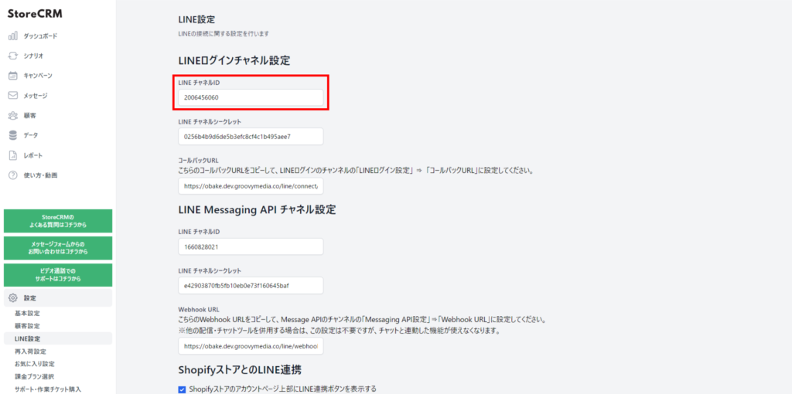
Task: Click LINE login チャネルシークレット field
Action: pyautogui.click(x=251, y=136)
